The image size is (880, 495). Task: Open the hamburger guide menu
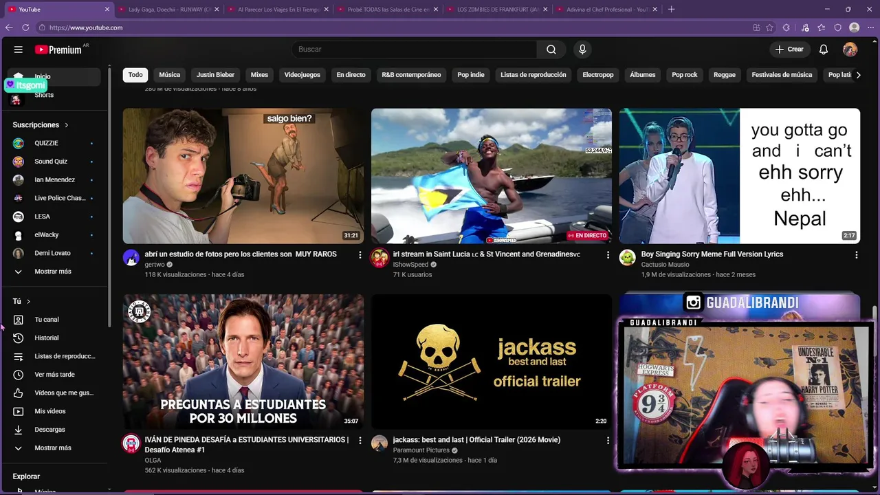(x=19, y=49)
